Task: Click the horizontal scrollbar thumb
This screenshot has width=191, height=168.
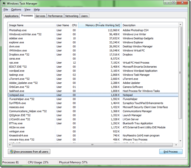Action: click(92, 145)
